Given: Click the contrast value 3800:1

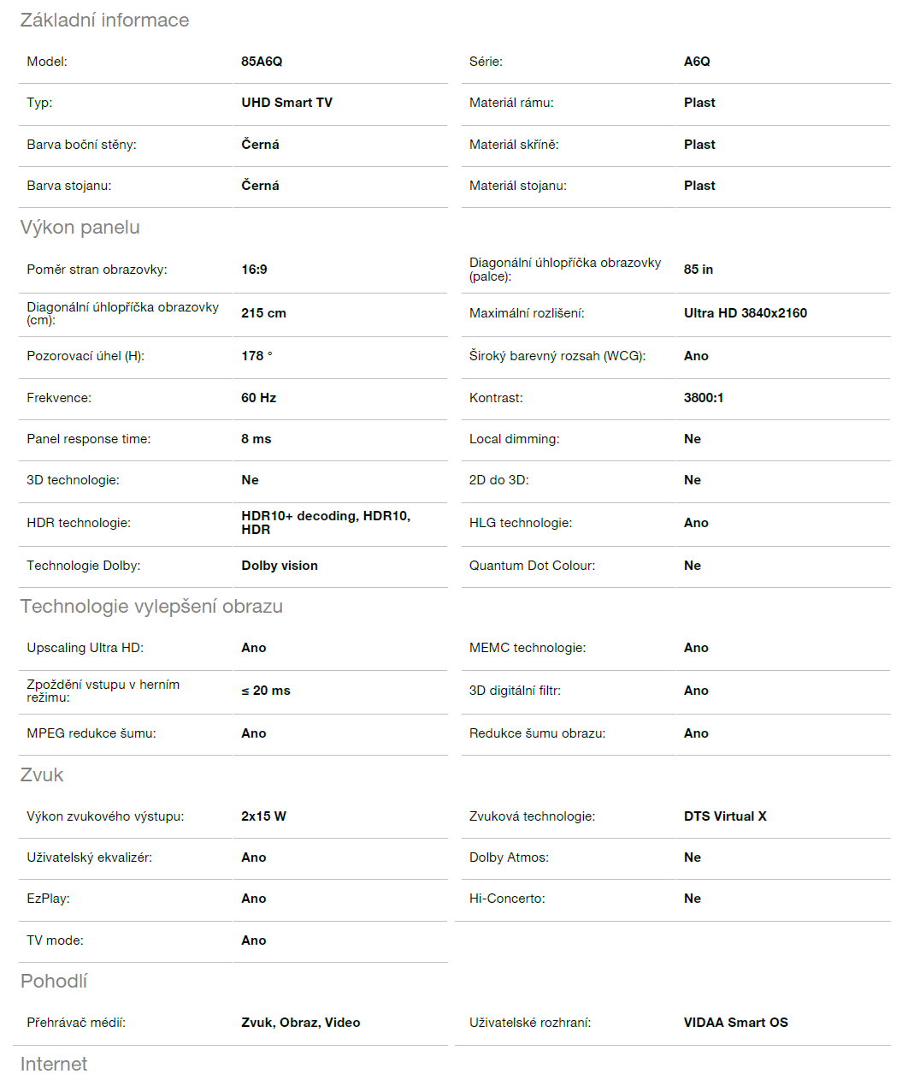Looking at the screenshot, I should point(704,398).
